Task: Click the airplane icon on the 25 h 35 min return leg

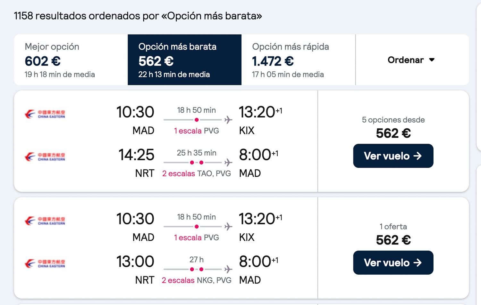Action: click(228, 162)
